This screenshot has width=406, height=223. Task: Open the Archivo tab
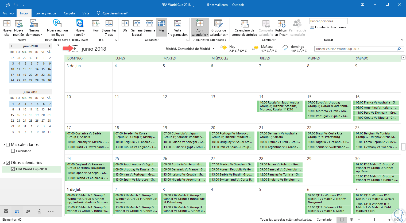(8, 13)
